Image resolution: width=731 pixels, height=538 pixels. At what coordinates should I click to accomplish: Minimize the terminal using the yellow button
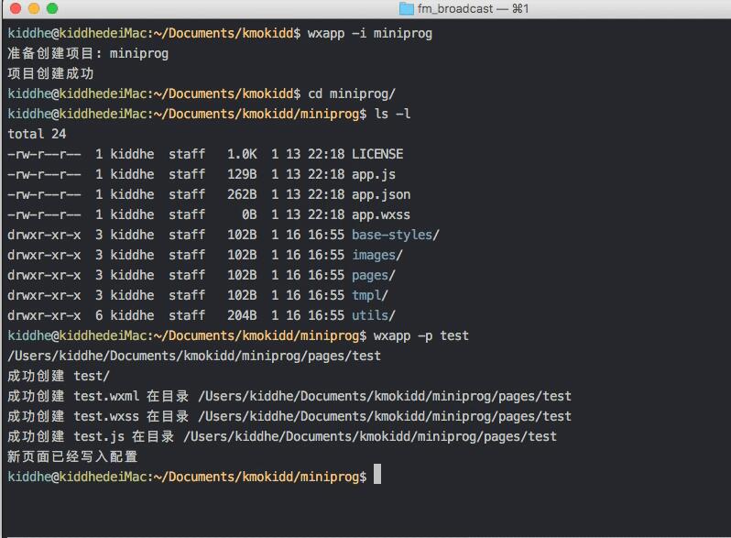[x=33, y=8]
